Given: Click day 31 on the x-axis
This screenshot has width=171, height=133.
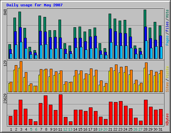Looking at the screenshot, I should (x=160, y=129).
